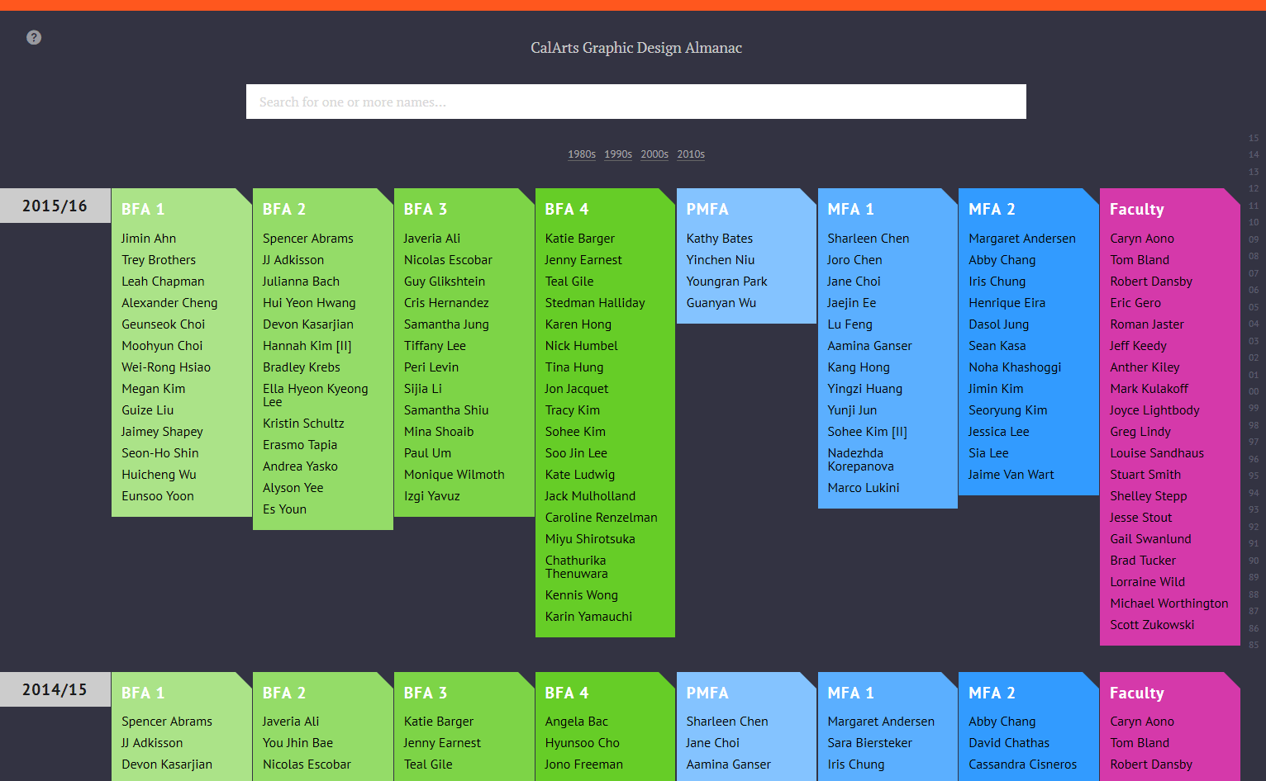Click the 2014/15 year label
This screenshot has width=1266, height=781.
pos(55,689)
